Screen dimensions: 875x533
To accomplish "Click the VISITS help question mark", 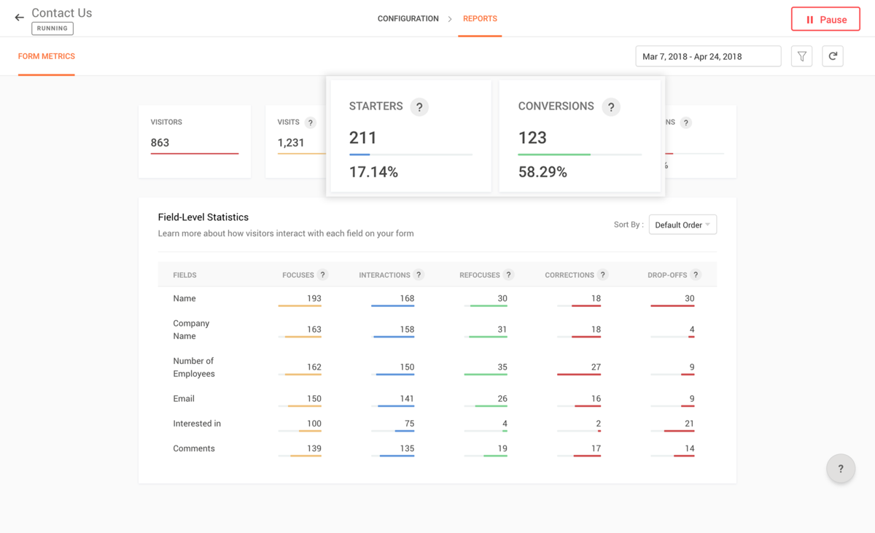I will pyautogui.click(x=311, y=122).
